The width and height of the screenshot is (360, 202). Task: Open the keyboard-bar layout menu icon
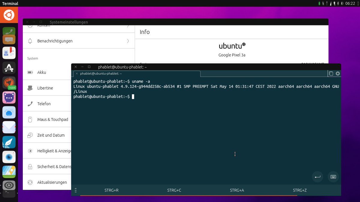76,190
